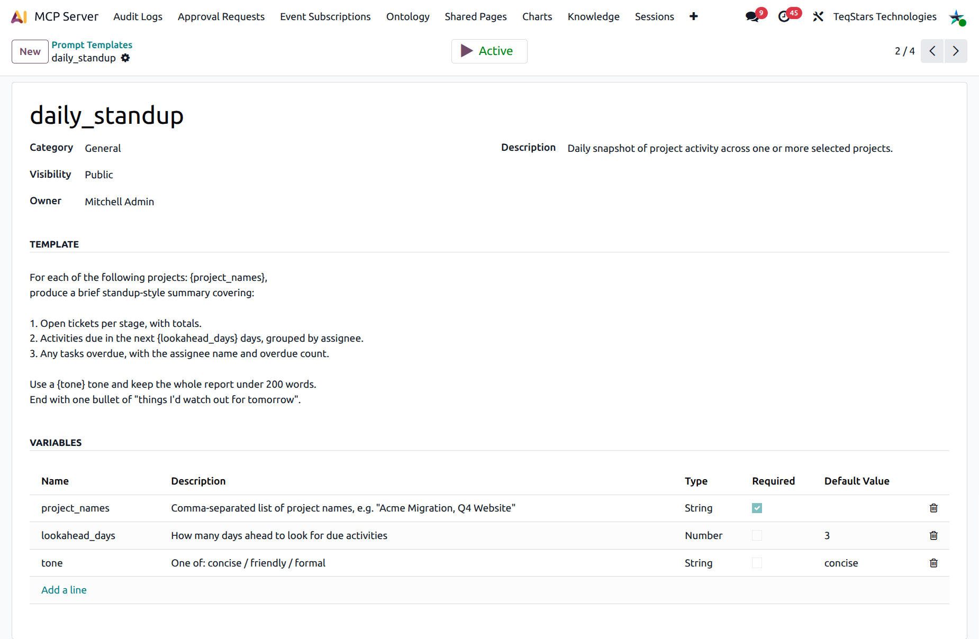Toggle Required checkbox for project_names
The width and height of the screenshot is (979, 639).
pos(757,508)
